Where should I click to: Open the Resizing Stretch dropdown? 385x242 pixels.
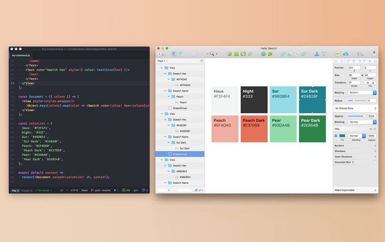[x=362, y=92]
